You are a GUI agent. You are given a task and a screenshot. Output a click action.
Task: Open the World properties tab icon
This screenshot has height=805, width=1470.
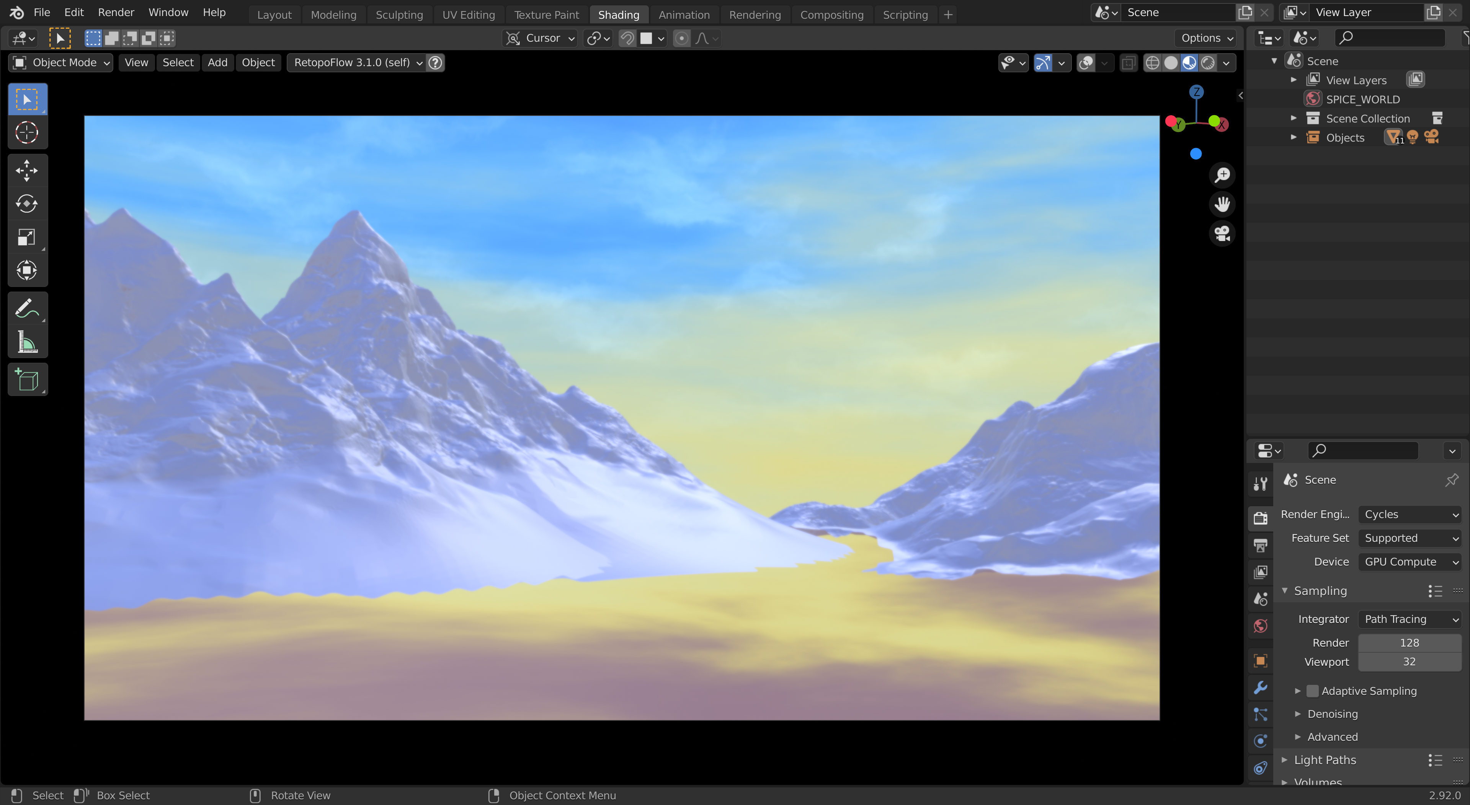[1261, 626]
